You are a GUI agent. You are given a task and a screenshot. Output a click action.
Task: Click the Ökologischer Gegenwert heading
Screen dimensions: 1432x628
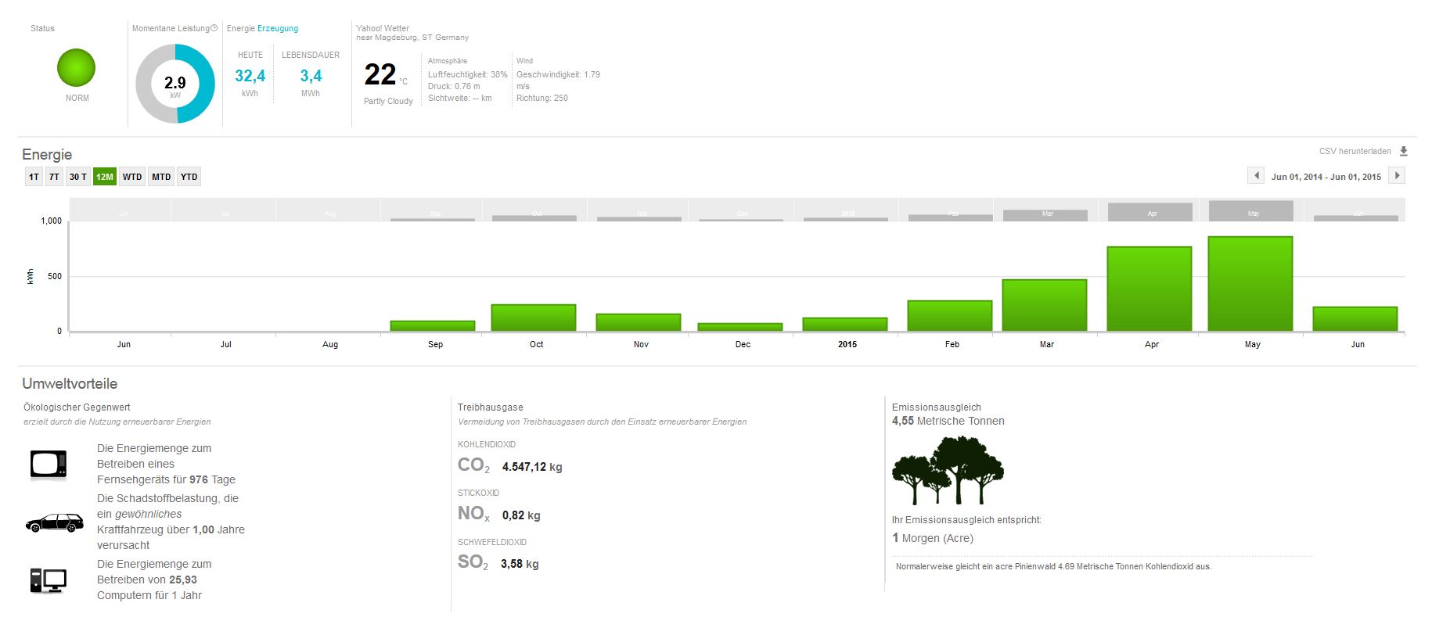click(77, 407)
